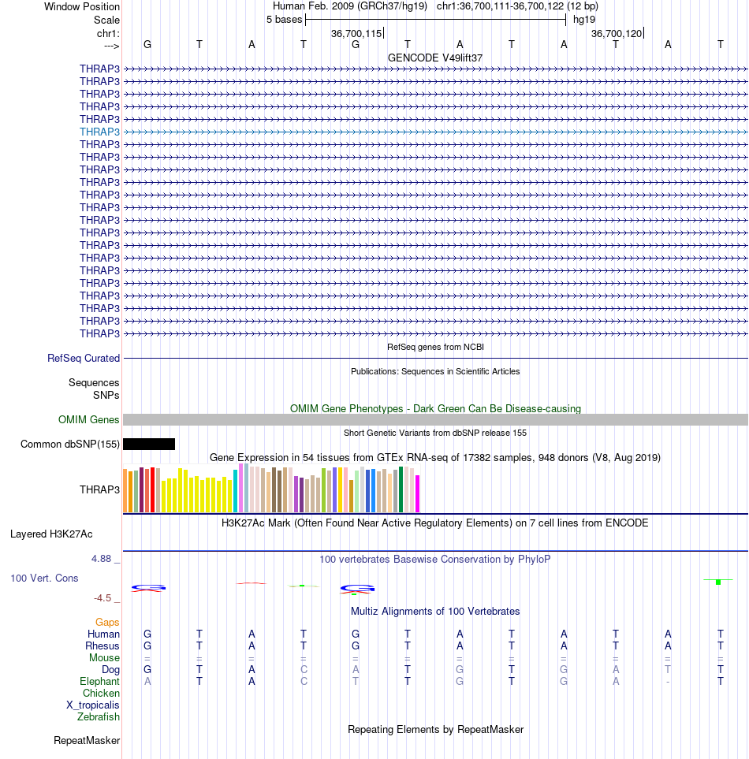
Task: Click the Human Feb. 2009 (GRCh37/hg19) assembly text
Action: (349, 6)
